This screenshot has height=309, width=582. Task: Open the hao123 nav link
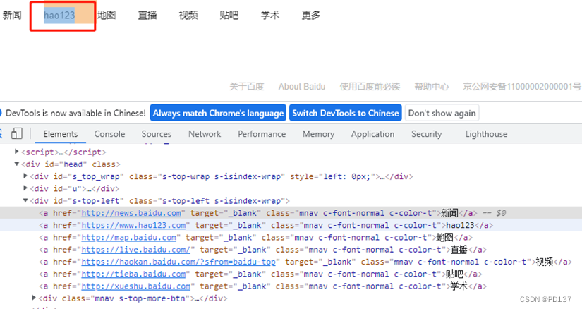[x=59, y=16]
